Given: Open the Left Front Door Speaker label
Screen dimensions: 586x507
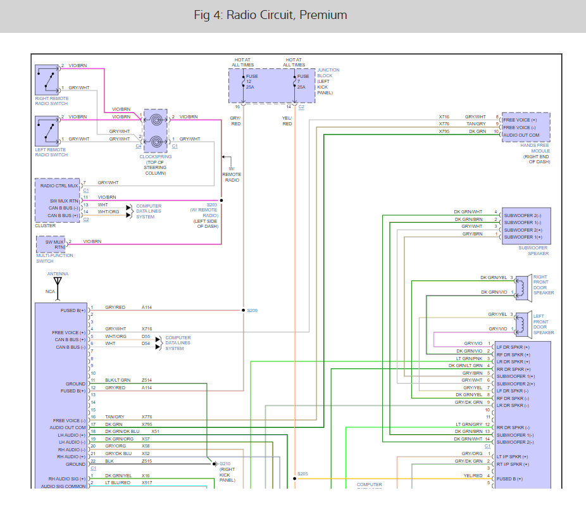Looking at the screenshot, I should coord(544,325).
